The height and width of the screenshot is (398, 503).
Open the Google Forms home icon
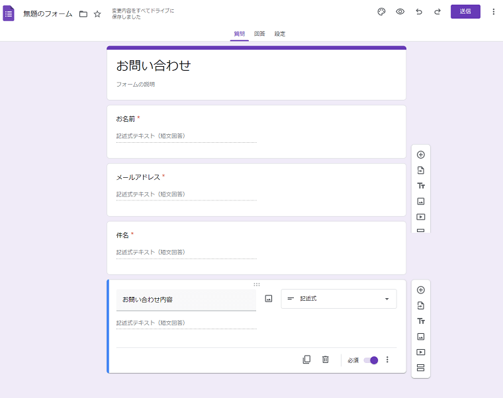pyautogui.click(x=9, y=13)
